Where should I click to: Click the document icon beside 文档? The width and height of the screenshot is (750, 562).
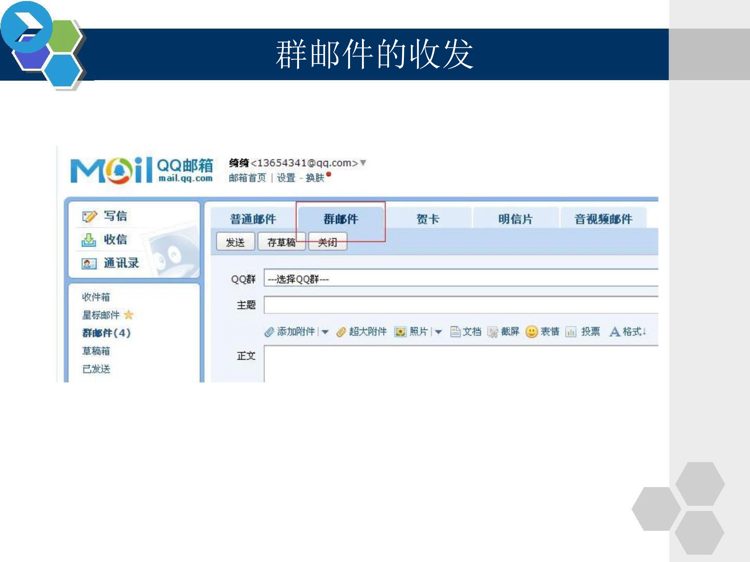[455, 332]
